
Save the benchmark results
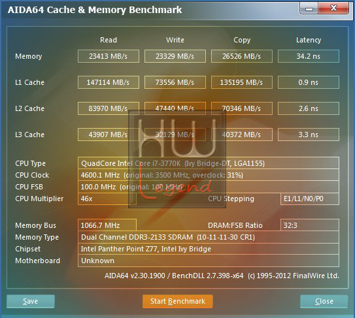(31, 301)
